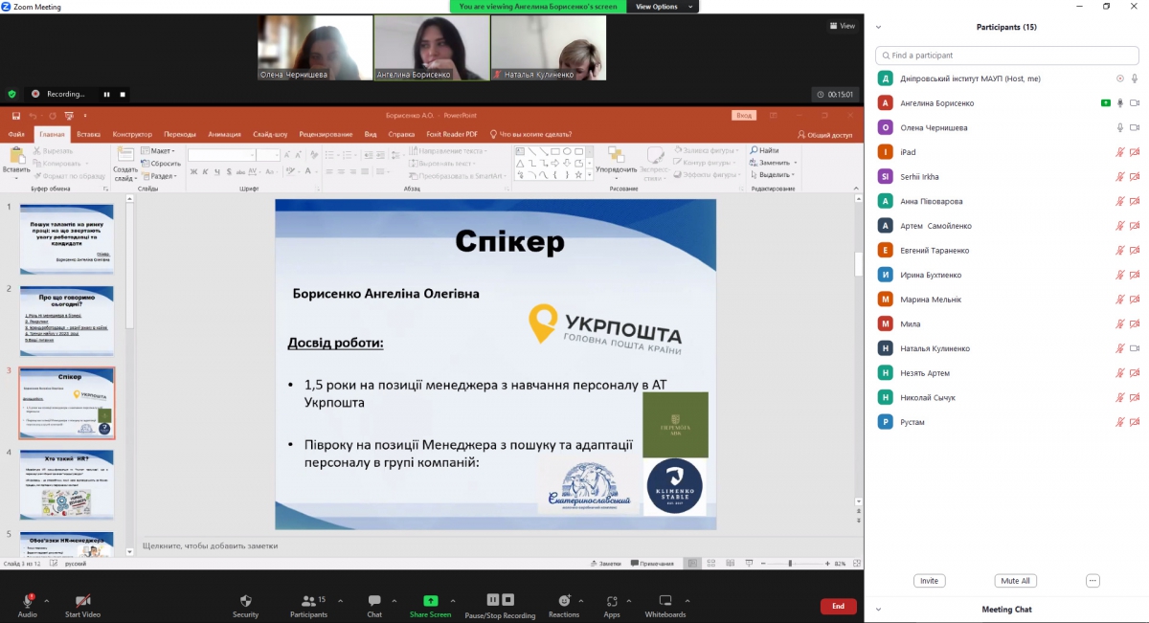Toggle microphone for Ангелина Борисенко in participants
Screen dimensions: 1149x623
1119,102
